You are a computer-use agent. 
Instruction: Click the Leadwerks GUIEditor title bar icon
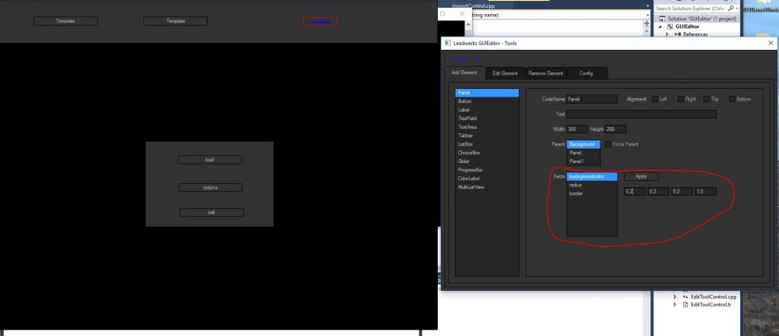point(447,43)
